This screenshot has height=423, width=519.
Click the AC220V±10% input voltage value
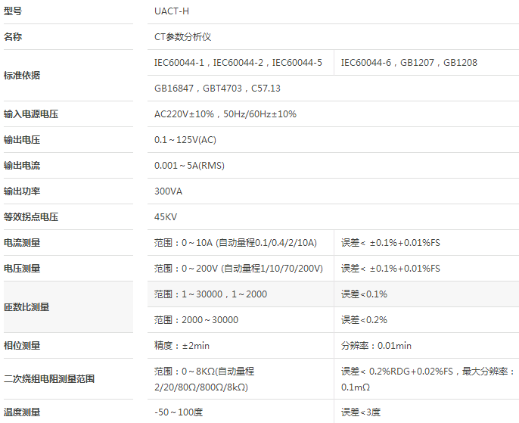(225, 114)
